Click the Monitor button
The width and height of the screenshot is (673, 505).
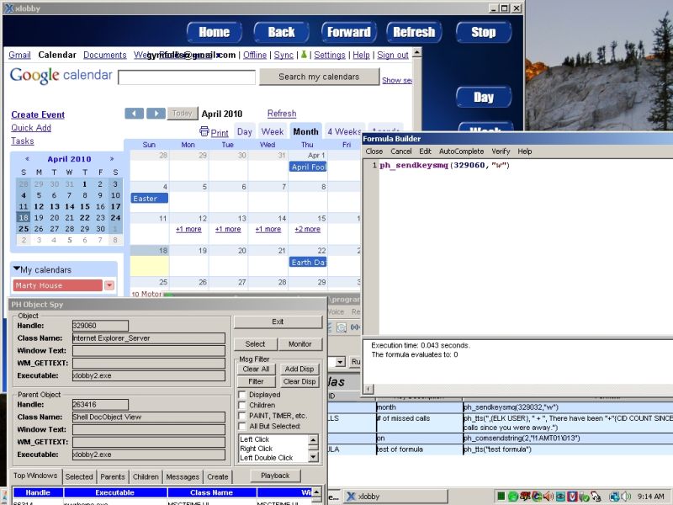[299, 344]
